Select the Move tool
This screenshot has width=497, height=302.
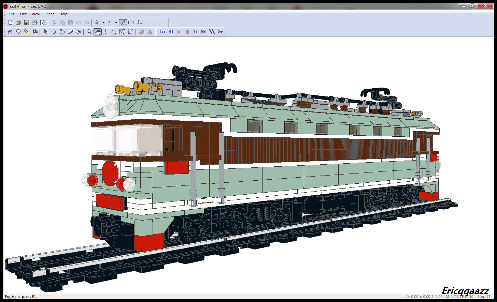53,32
